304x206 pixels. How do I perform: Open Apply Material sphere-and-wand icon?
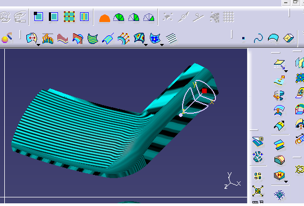click(x=6, y=38)
